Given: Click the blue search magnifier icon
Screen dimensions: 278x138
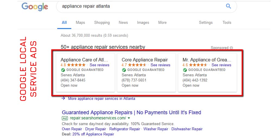Looking at the screenshot, I should (x=228, y=7).
